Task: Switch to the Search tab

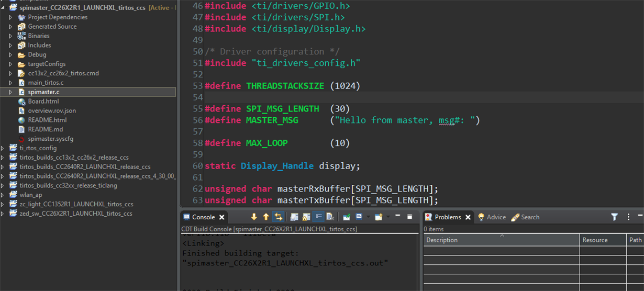Action: tap(525, 217)
